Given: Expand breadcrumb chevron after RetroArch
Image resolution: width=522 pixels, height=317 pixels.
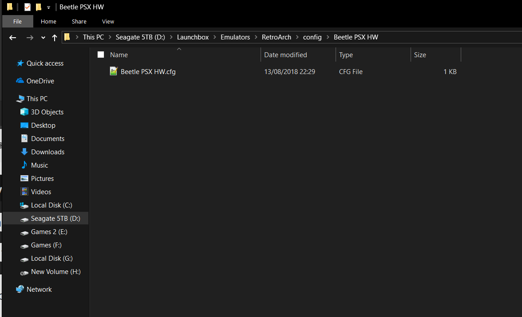Looking at the screenshot, I should [297, 37].
